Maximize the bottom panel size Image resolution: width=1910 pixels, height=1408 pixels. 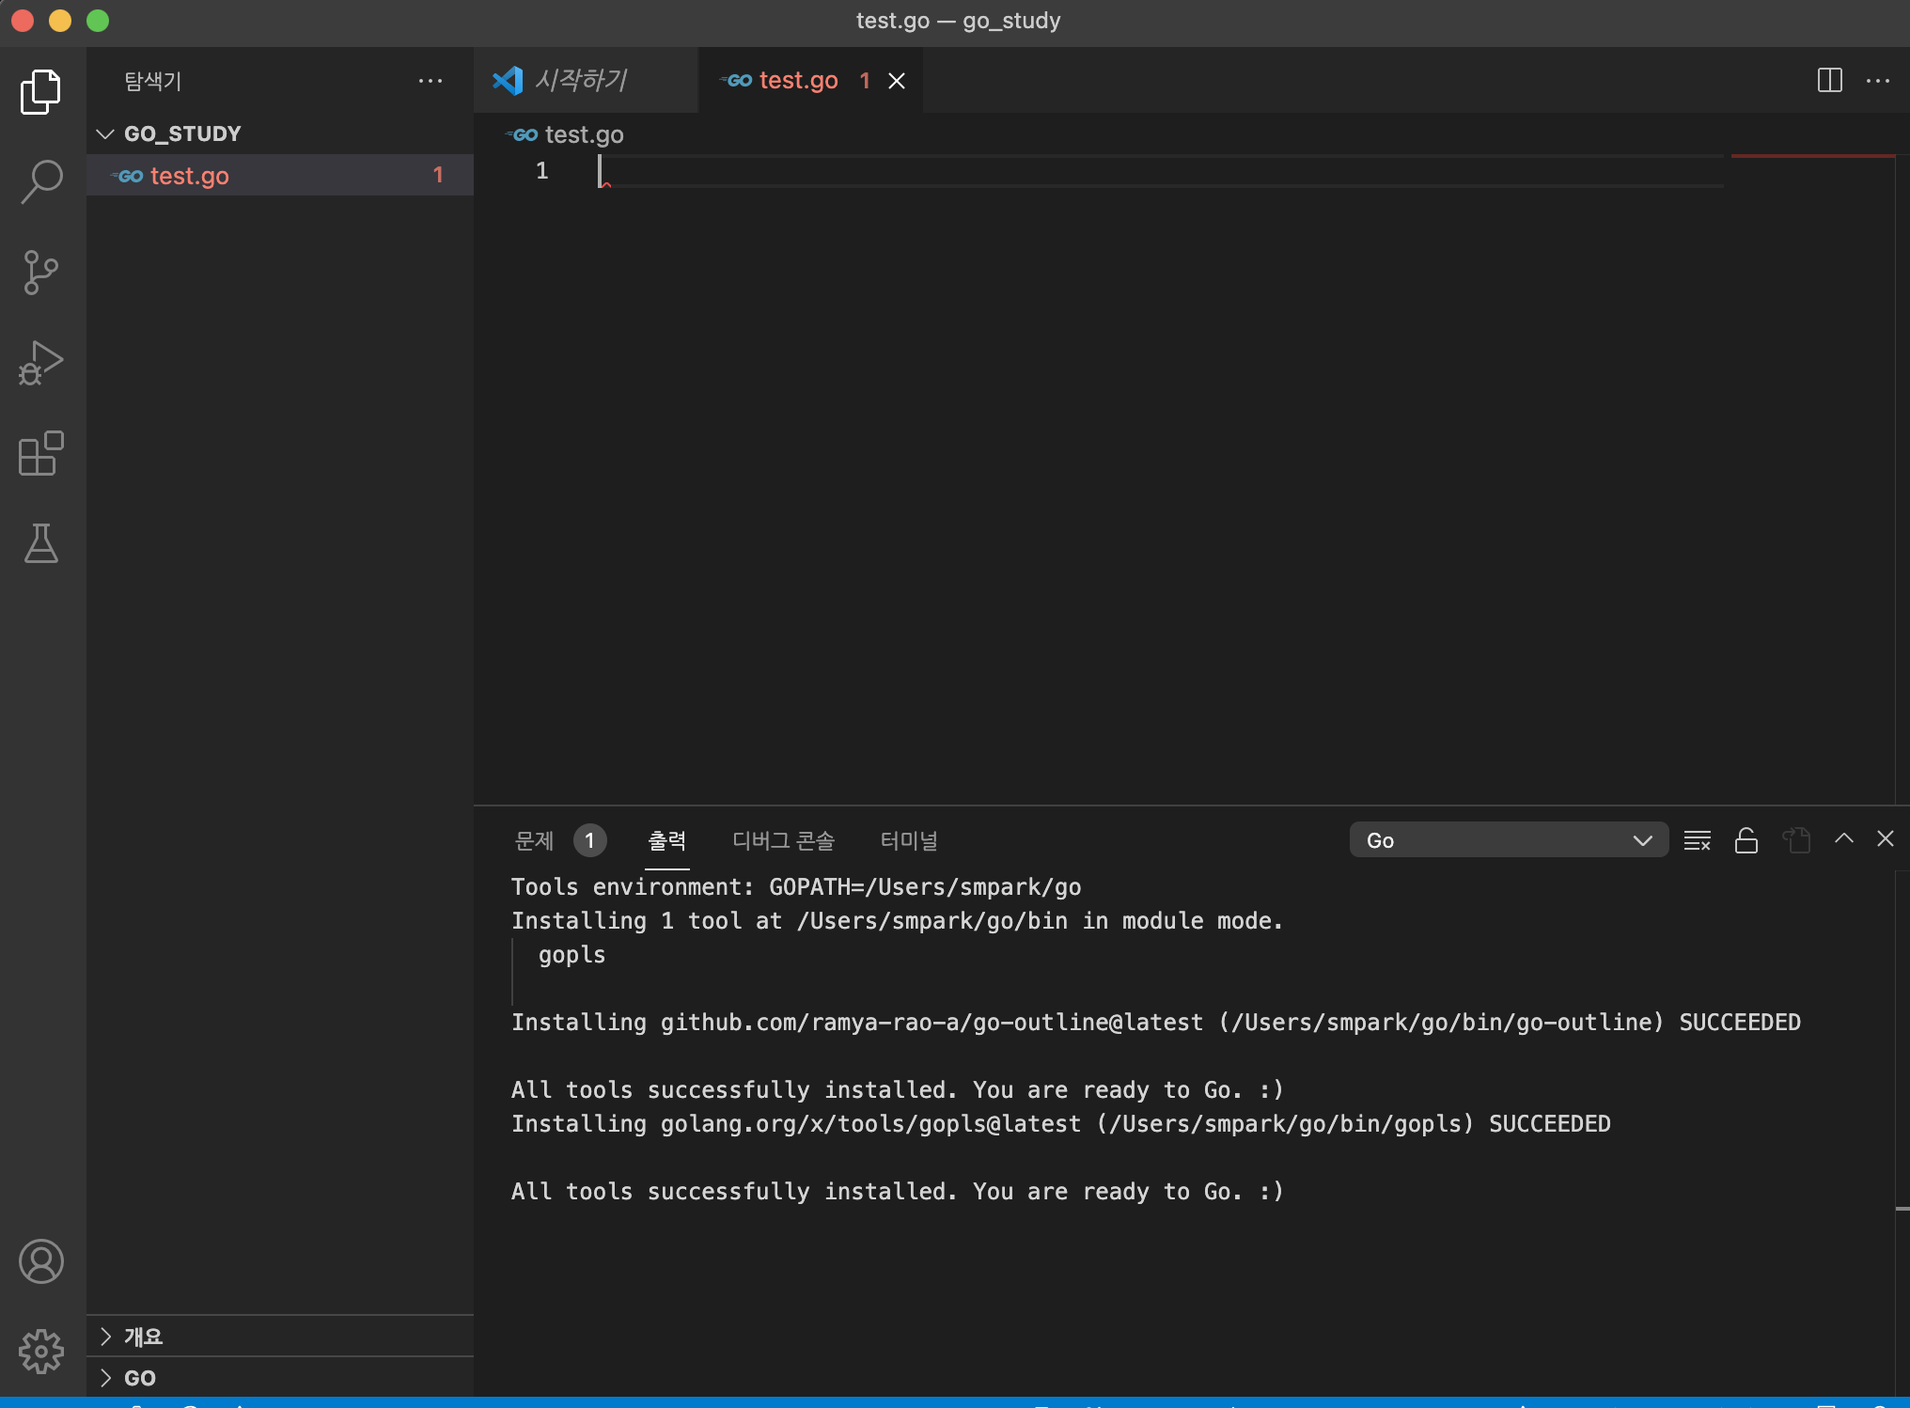click(x=1843, y=838)
